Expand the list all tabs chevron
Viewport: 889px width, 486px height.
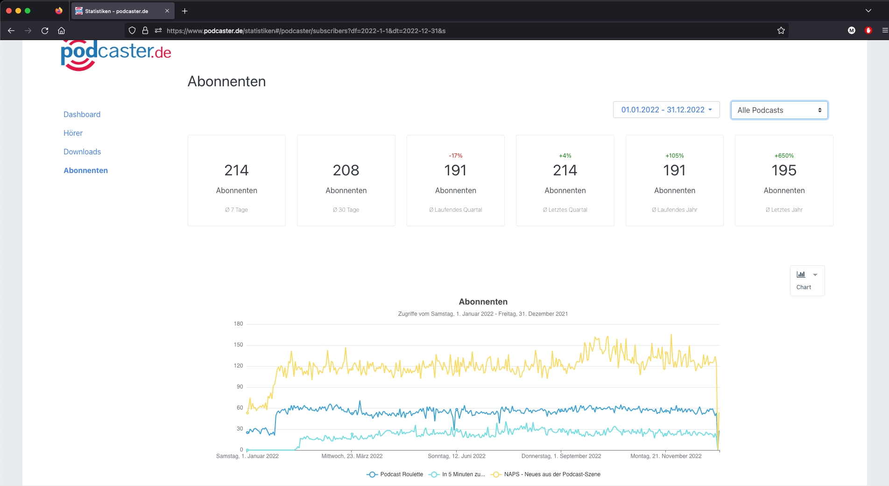(x=868, y=11)
